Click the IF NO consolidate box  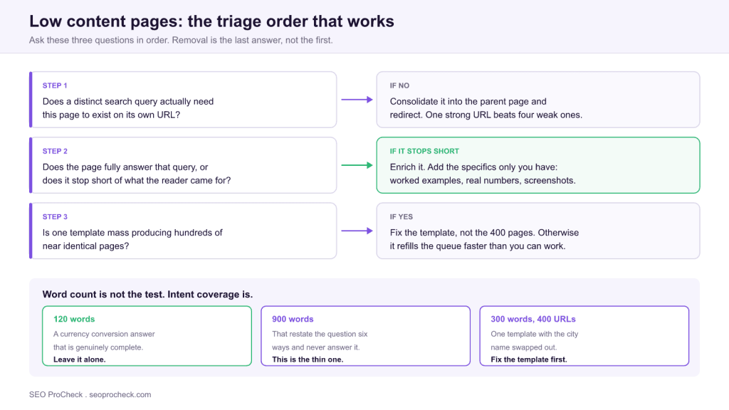pyautogui.click(x=538, y=100)
